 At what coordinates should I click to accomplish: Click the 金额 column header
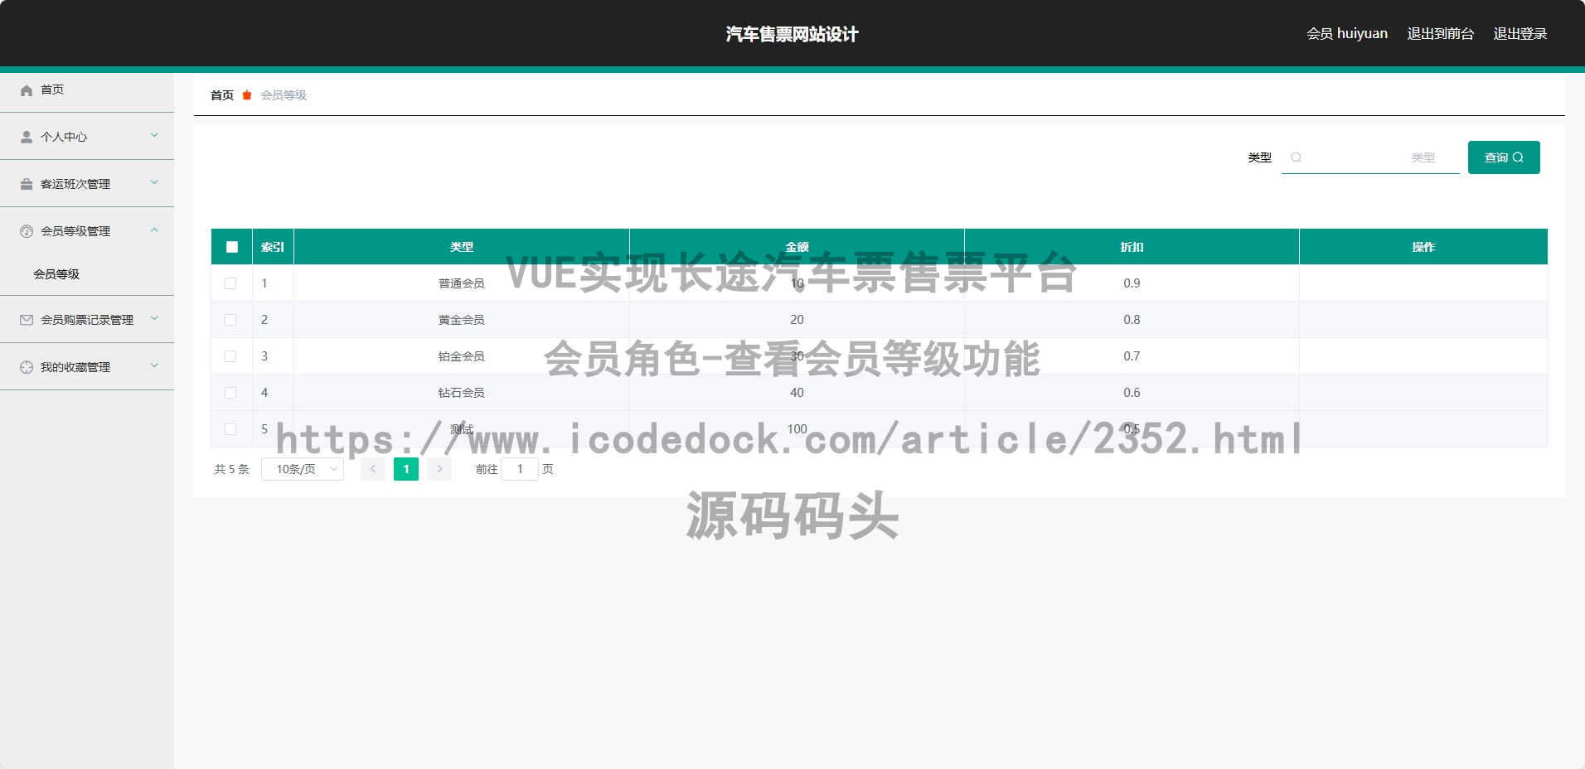click(797, 247)
